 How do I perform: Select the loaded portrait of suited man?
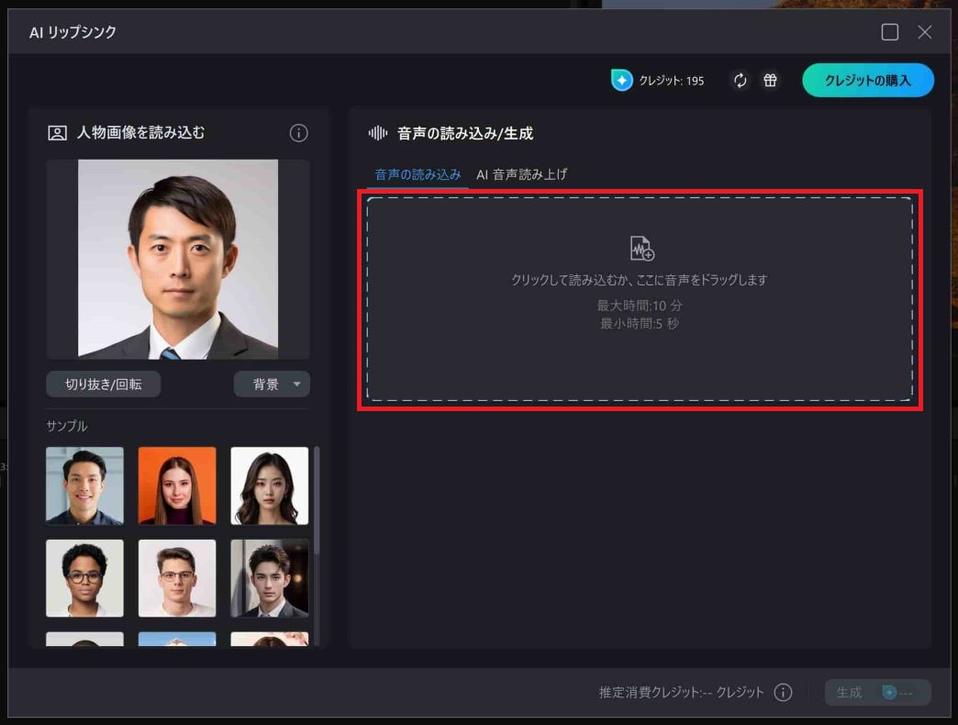pos(178,259)
